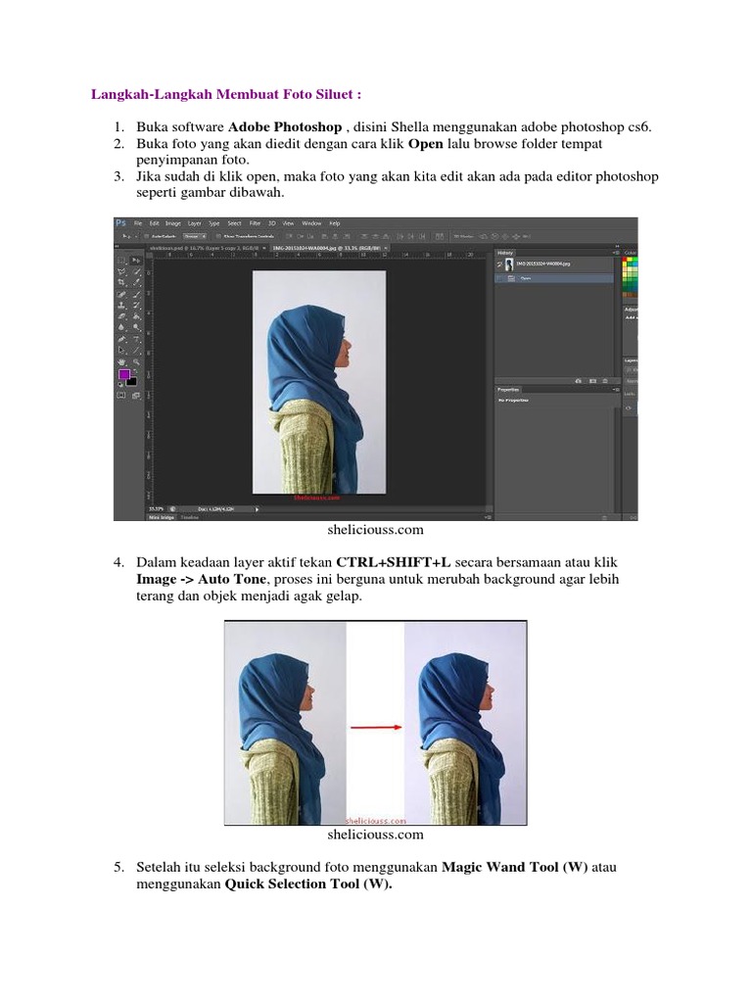This screenshot has width=752, height=1003.
Task: Open the Select menu
Action: pyautogui.click(x=235, y=223)
